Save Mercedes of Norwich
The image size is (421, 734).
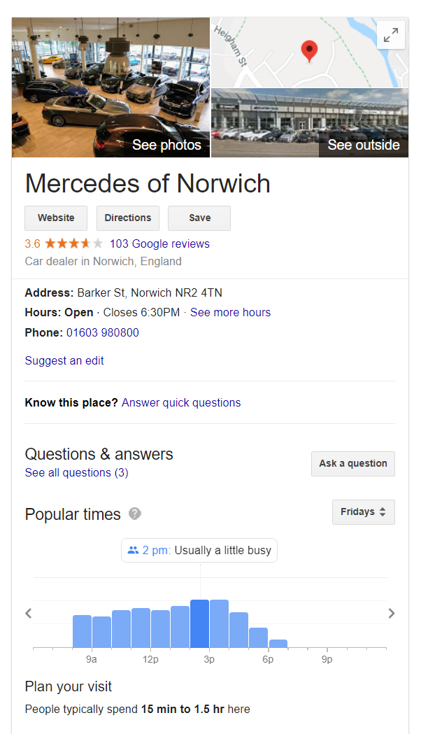point(199,218)
